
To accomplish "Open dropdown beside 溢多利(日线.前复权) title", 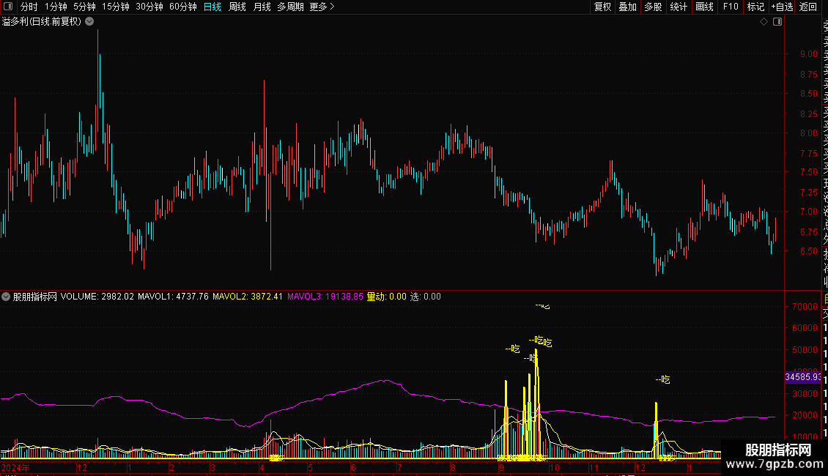I will pyautogui.click(x=90, y=22).
